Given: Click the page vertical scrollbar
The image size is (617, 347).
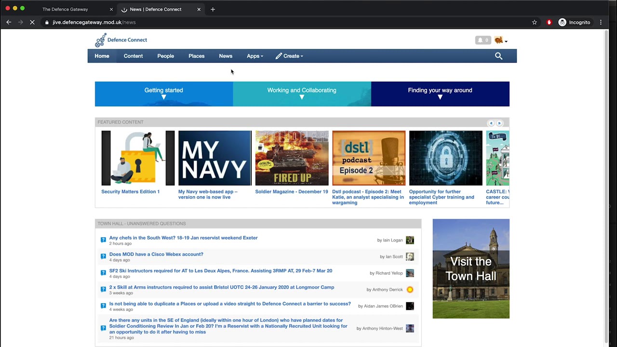Looking at the screenshot, I should [x=606, y=188].
